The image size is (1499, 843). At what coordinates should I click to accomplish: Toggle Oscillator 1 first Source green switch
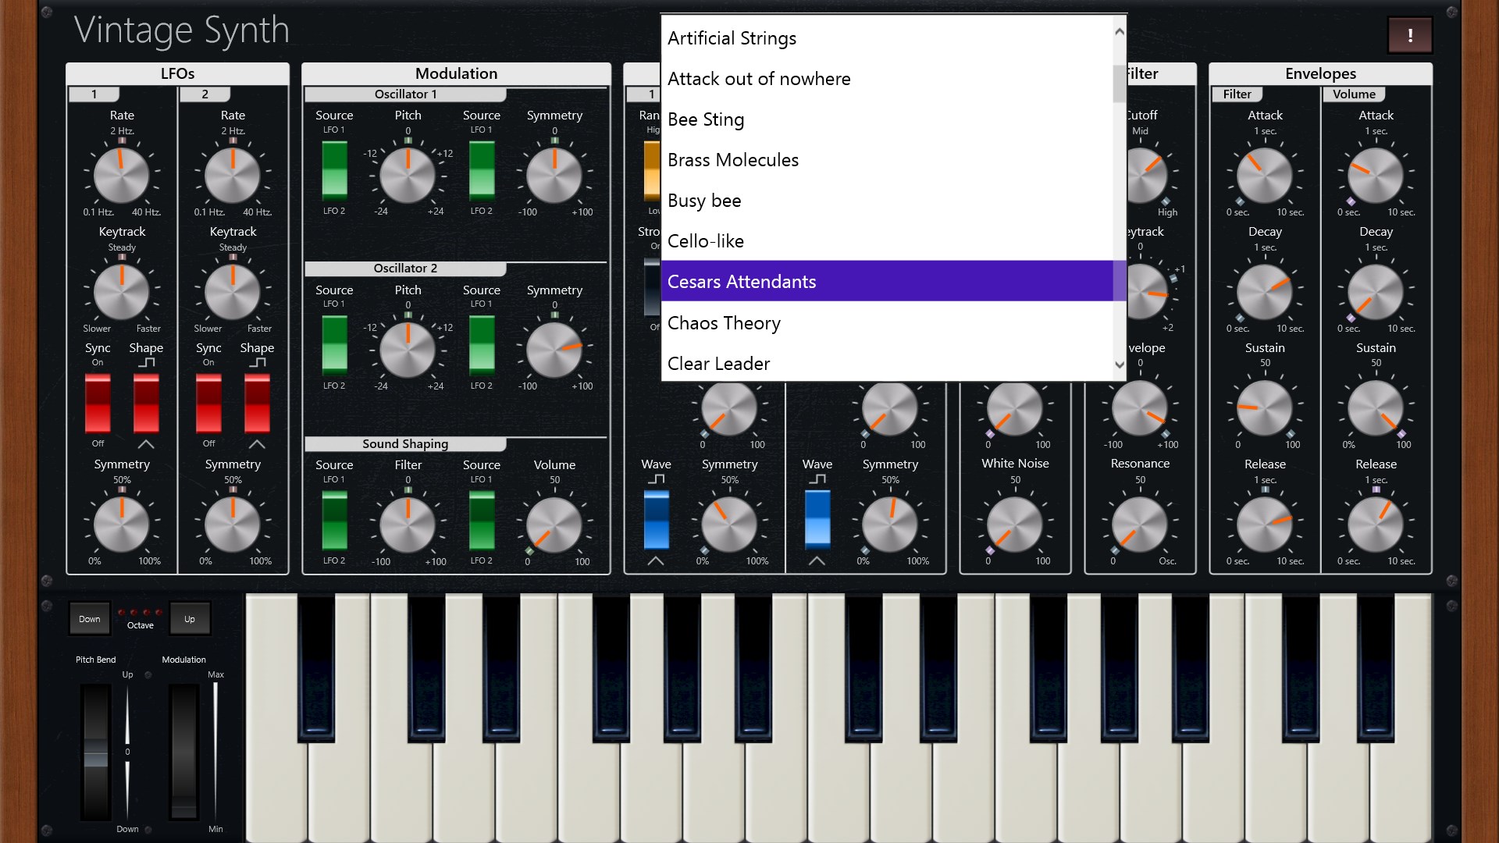coord(334,170)
